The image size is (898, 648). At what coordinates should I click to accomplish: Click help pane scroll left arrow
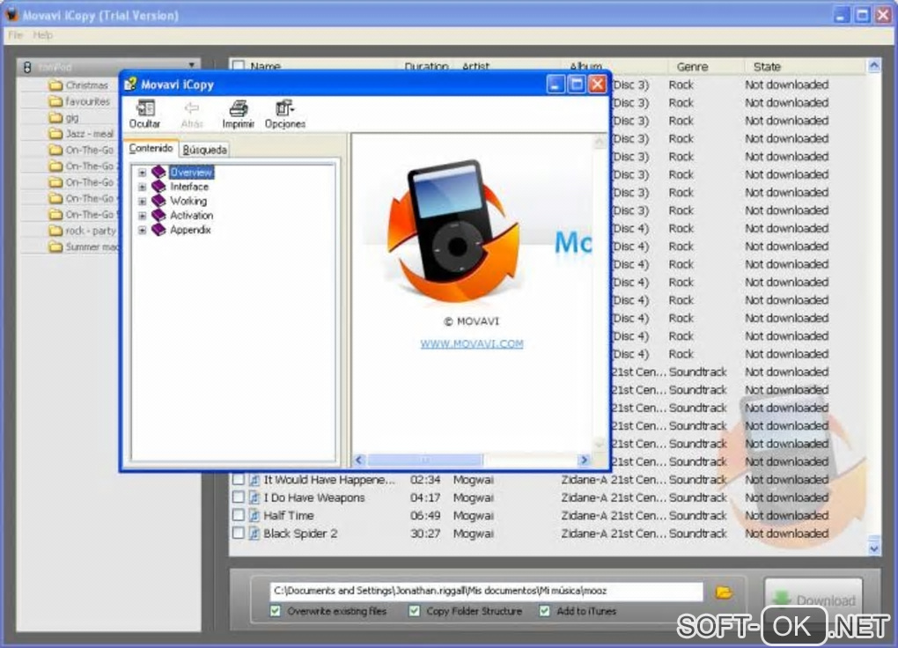click(359, 460)
